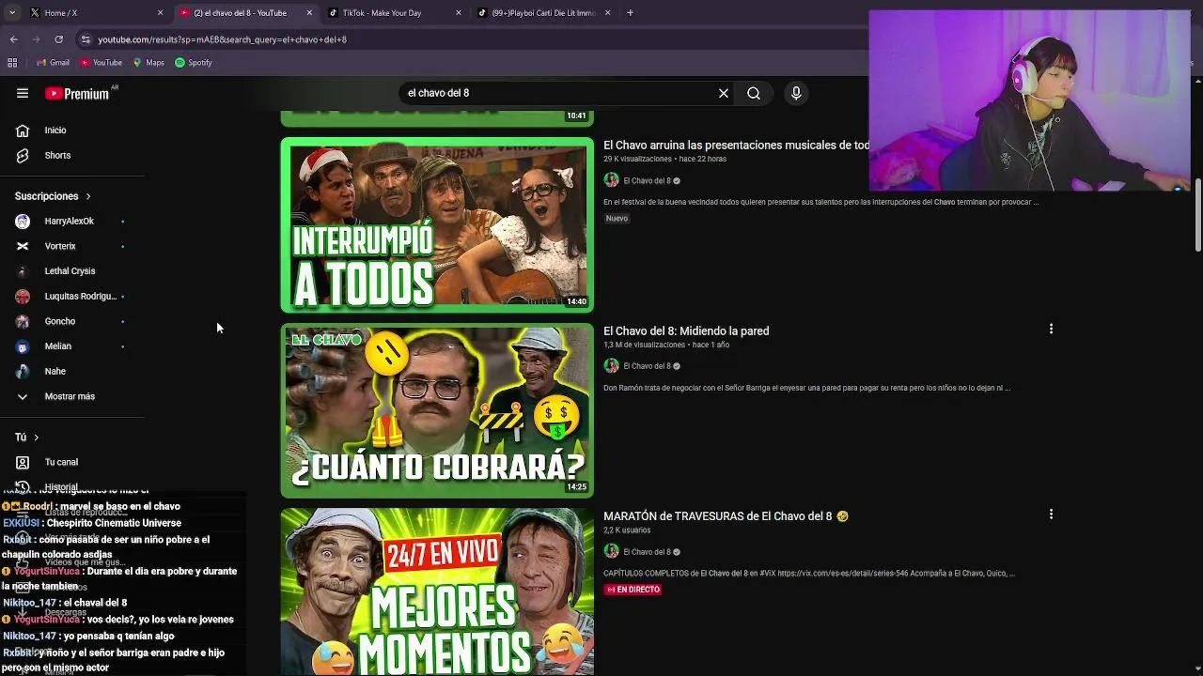Click Goncho channel avatar icon
This screenshot has width=1203, height=676.
(x=23, y=321)
